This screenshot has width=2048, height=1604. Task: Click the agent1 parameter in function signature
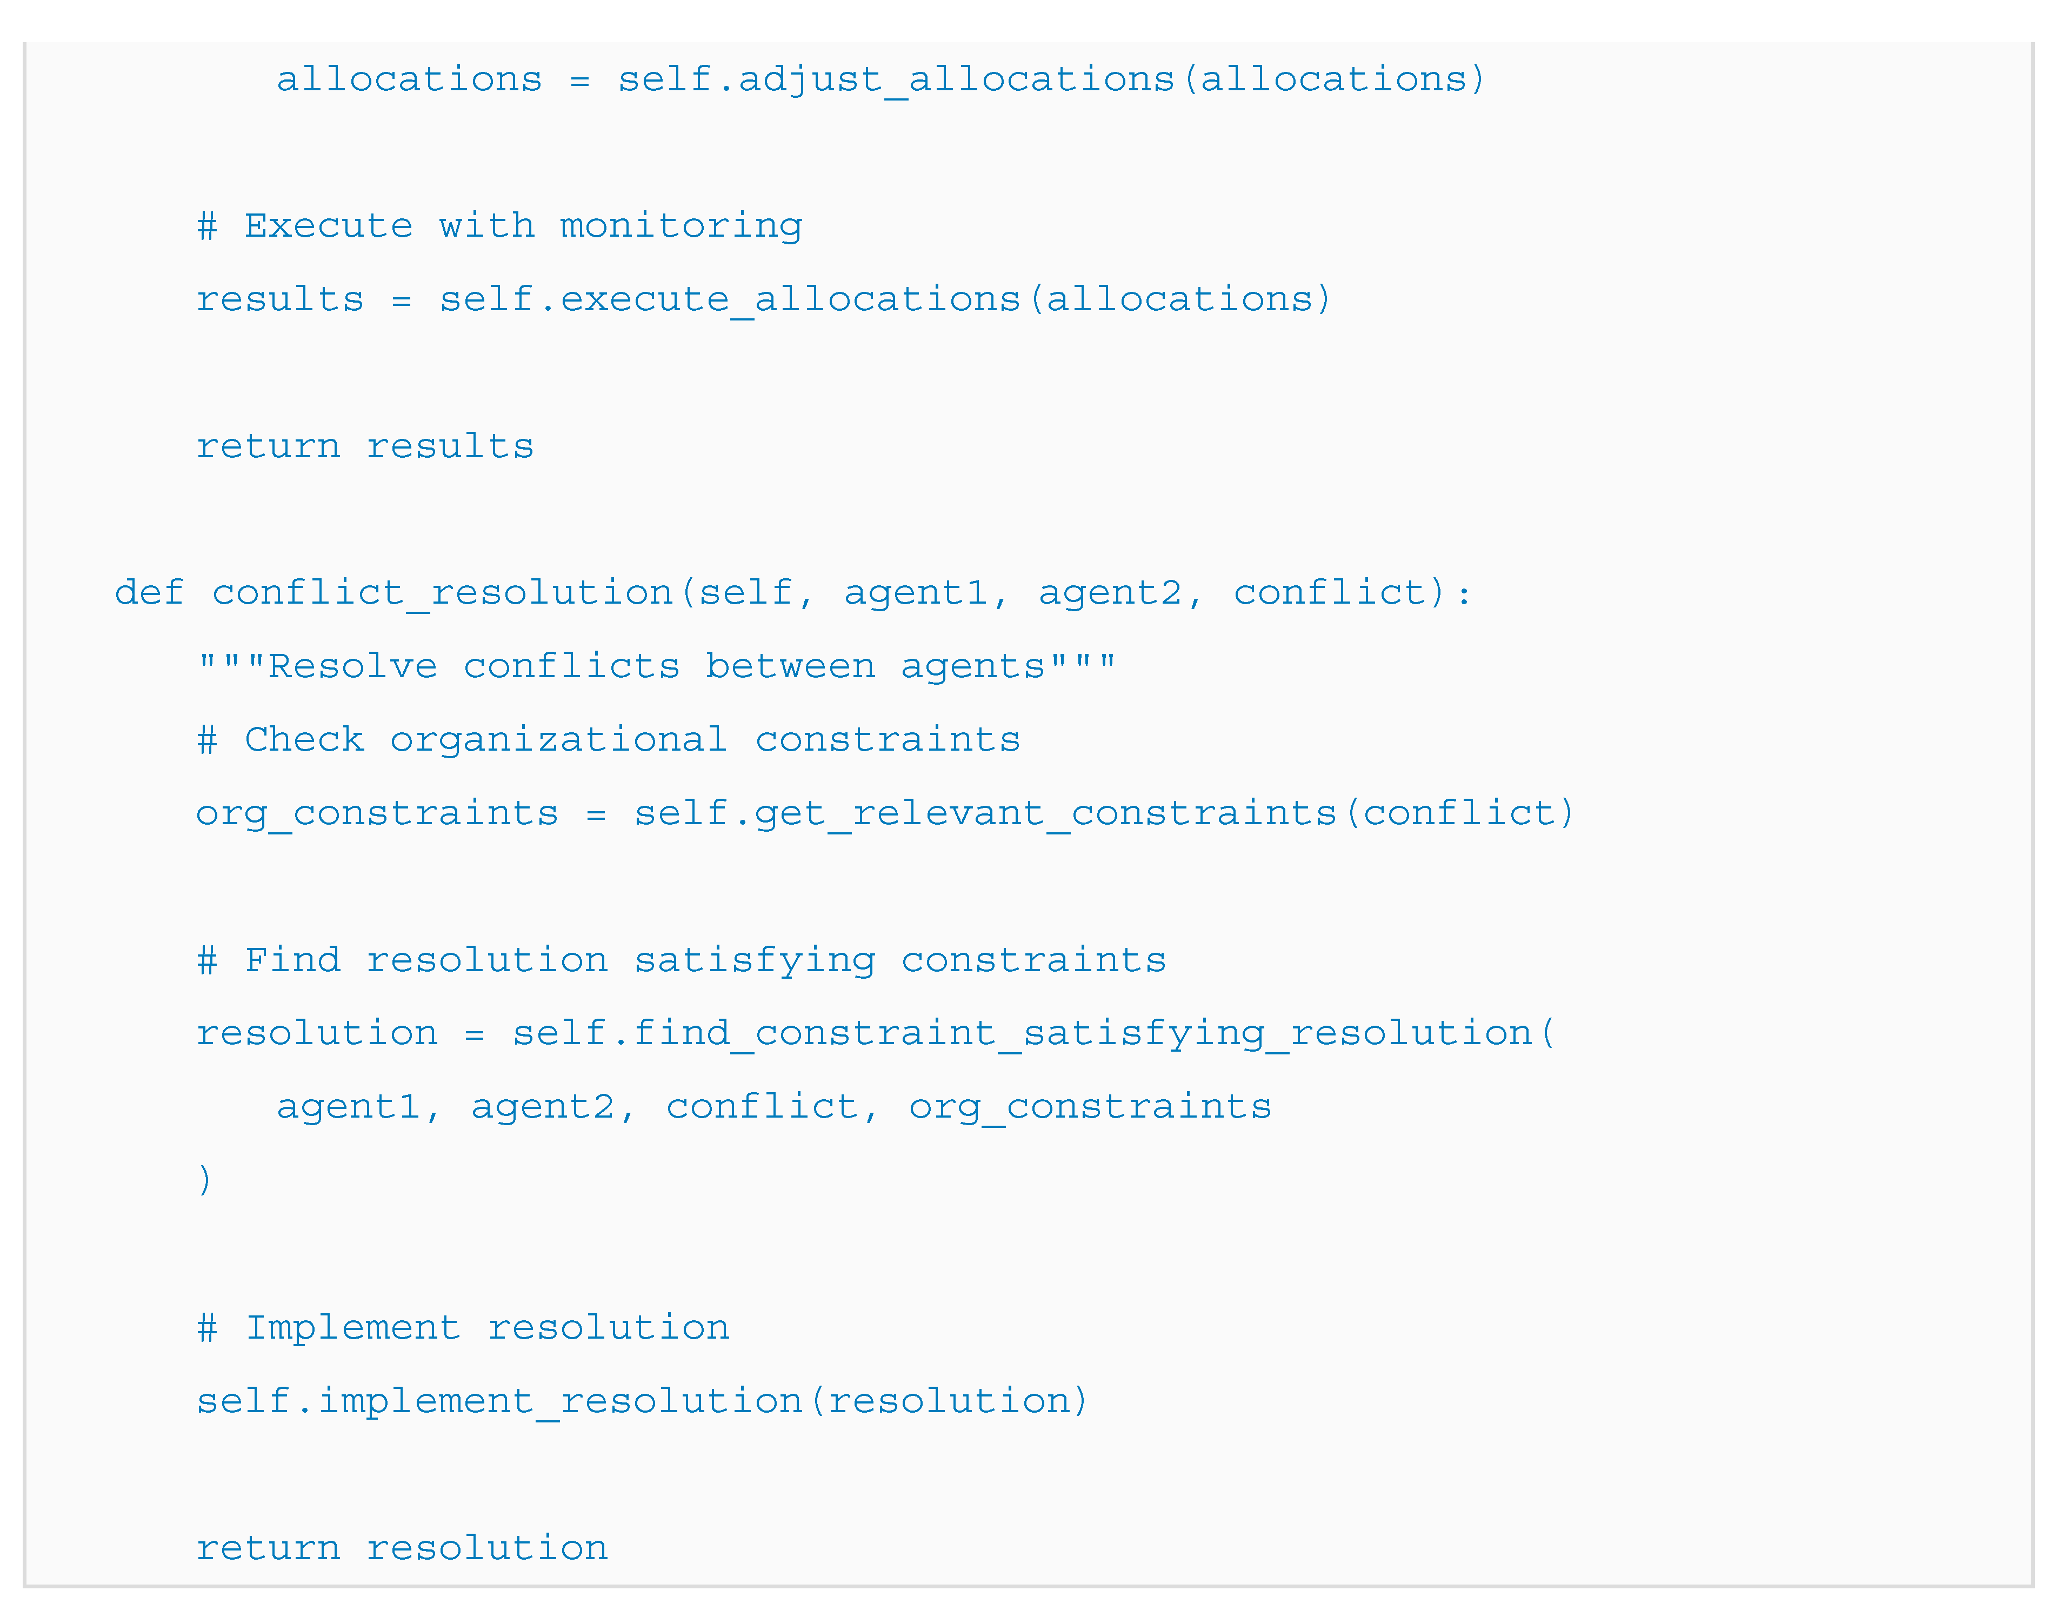click(916, 592)
